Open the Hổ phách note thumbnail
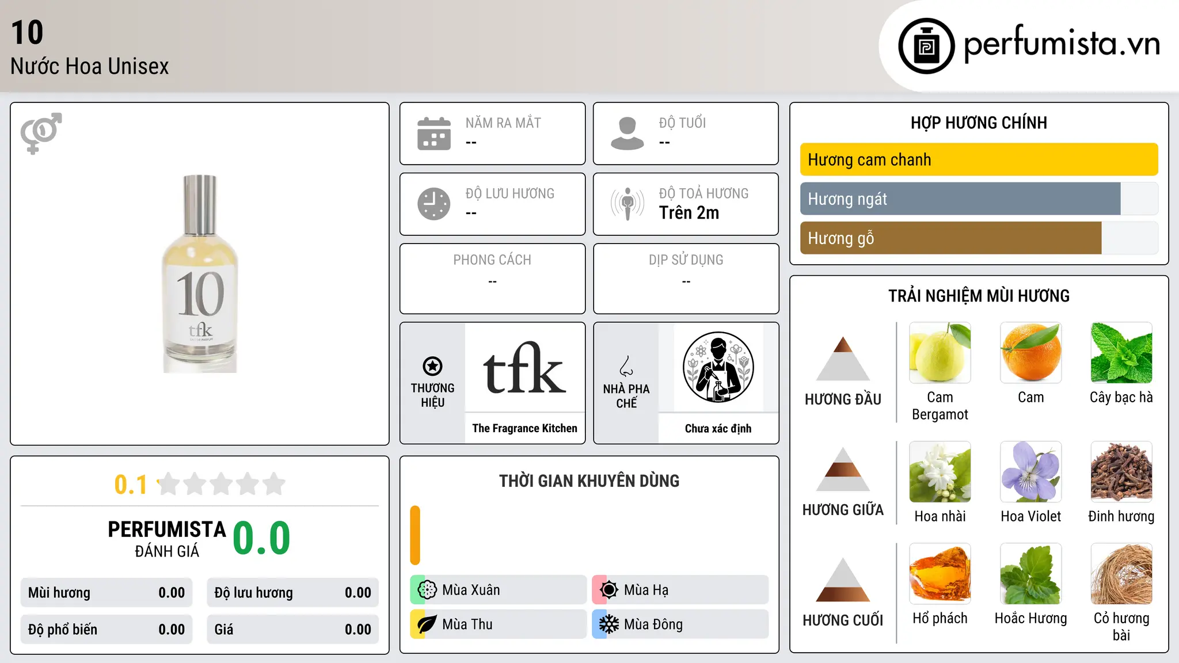The width and height of the screenshot is (1179, 663). (940, 573)
